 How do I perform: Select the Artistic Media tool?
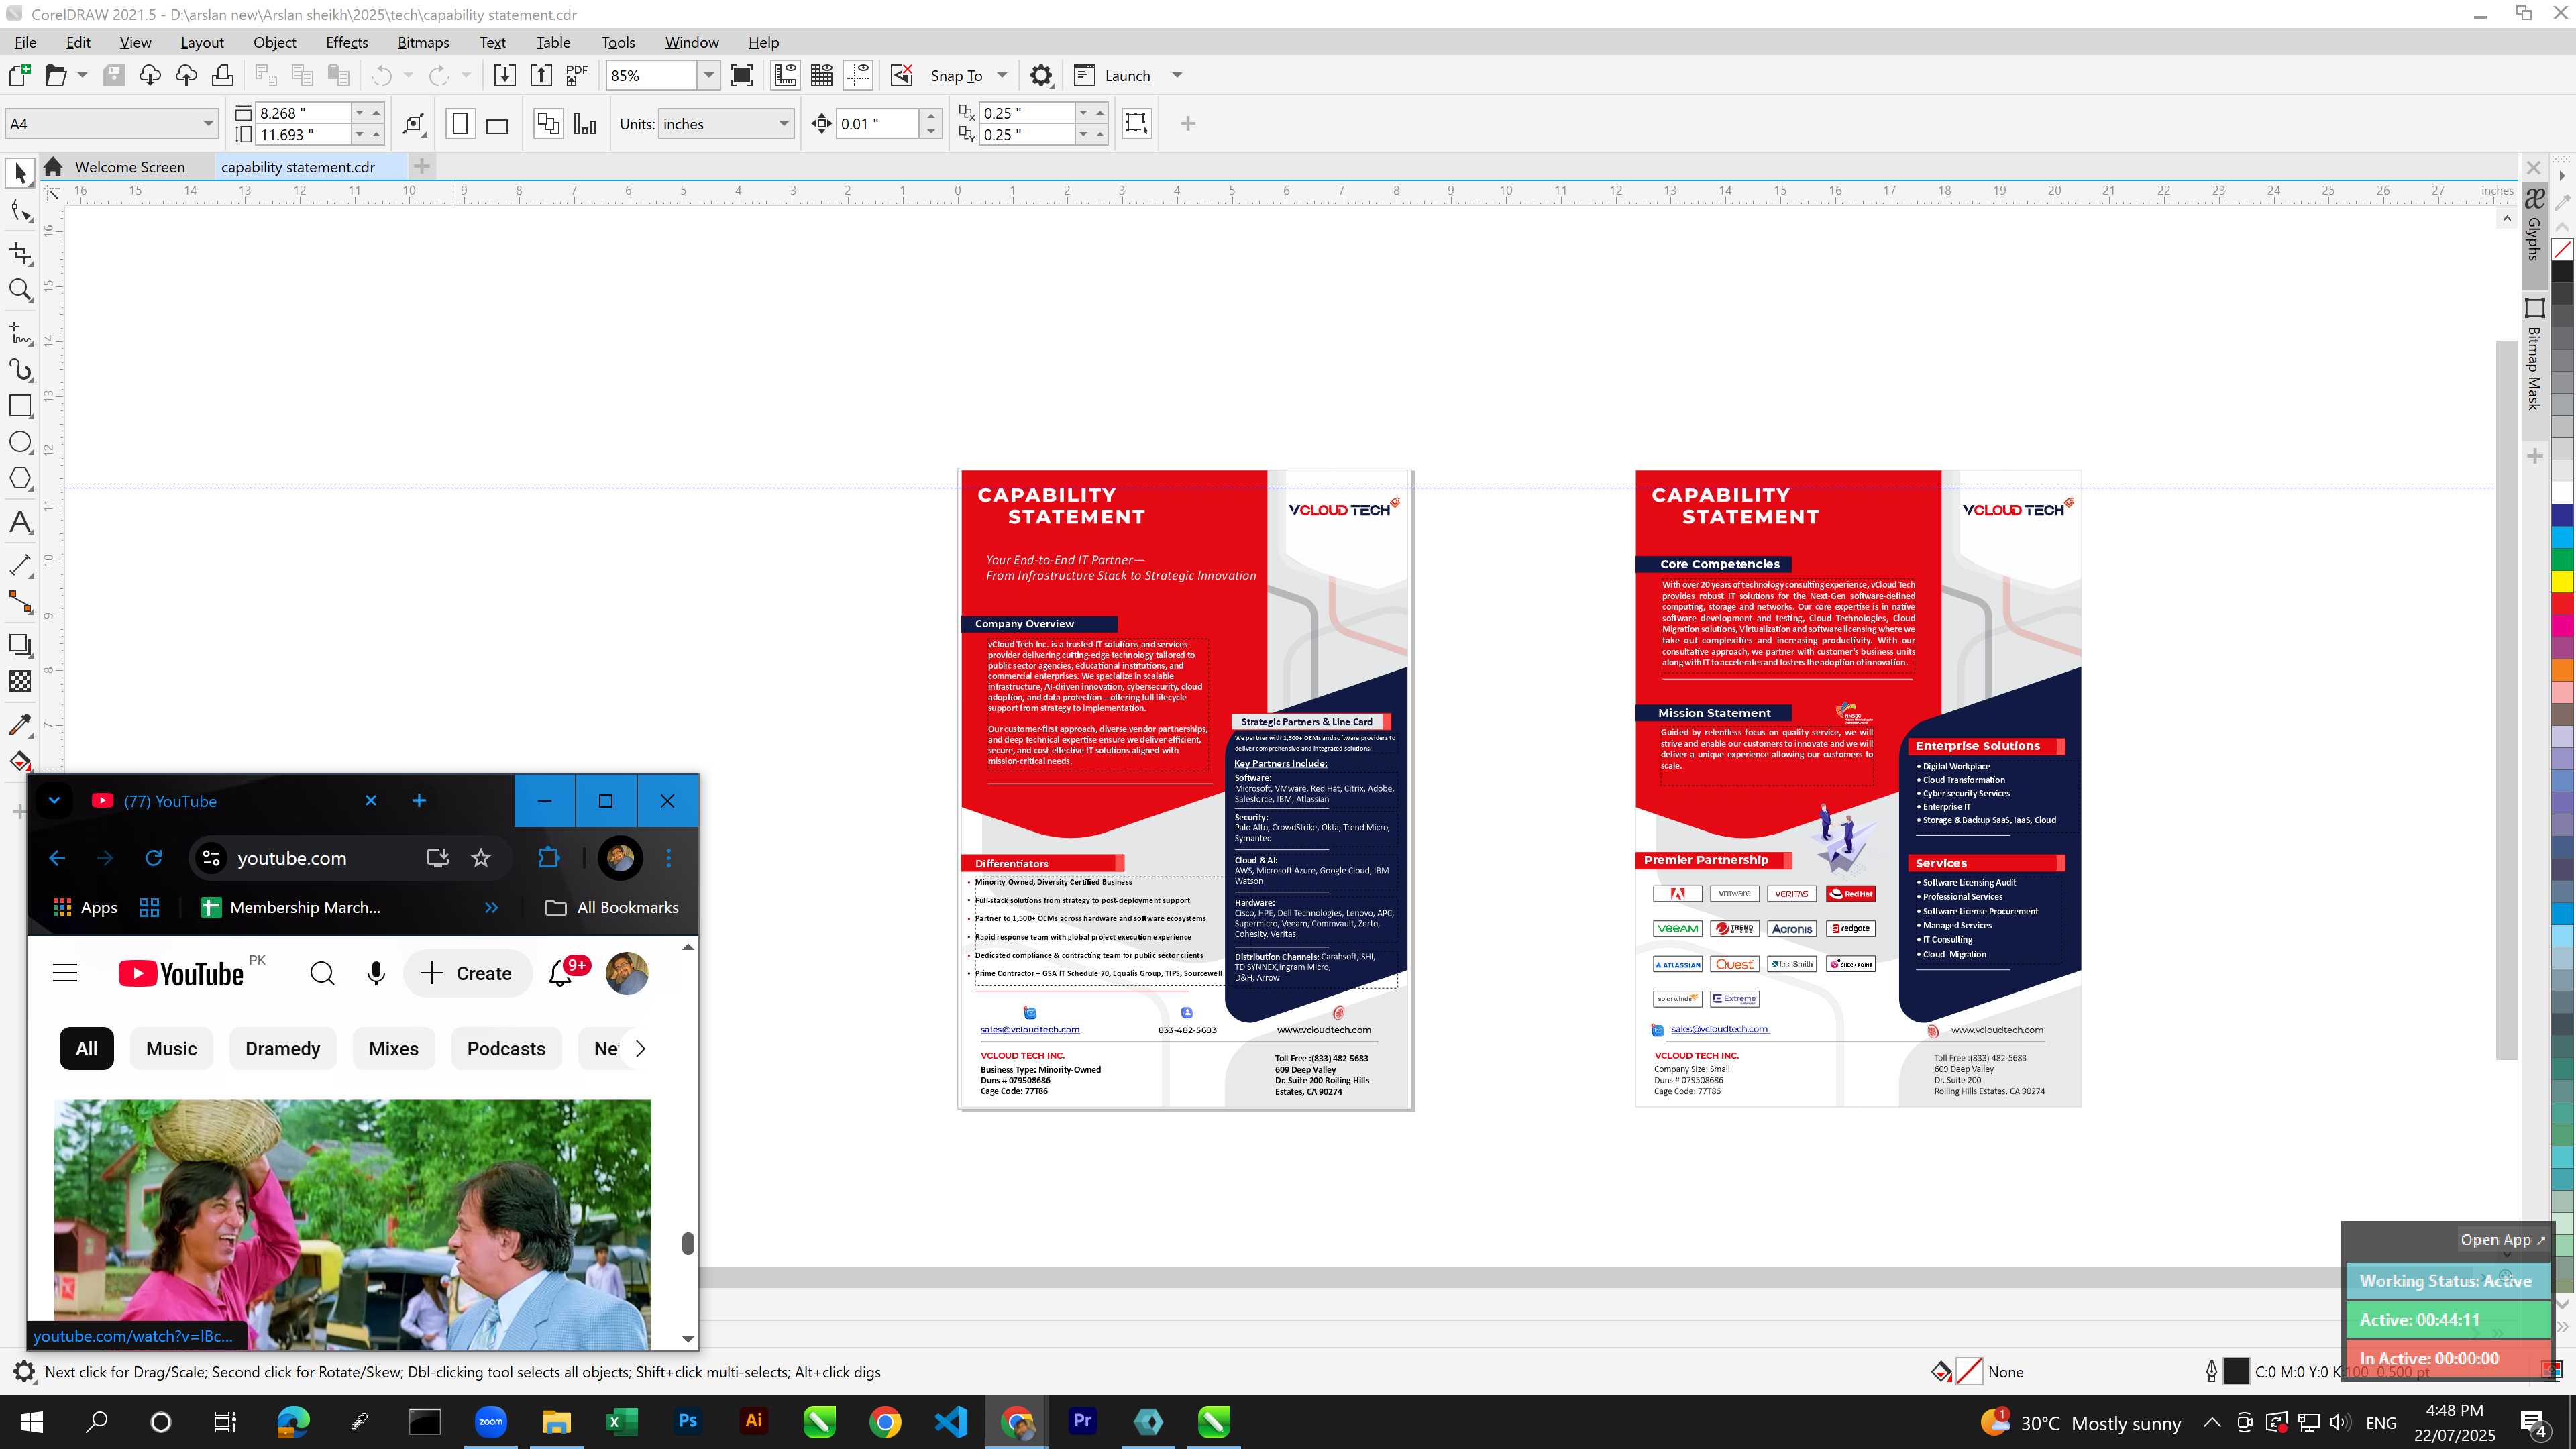pyautogui.click(x=20, y=370)
